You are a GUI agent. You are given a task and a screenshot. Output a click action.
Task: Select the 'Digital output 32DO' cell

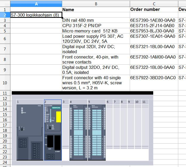96,70
